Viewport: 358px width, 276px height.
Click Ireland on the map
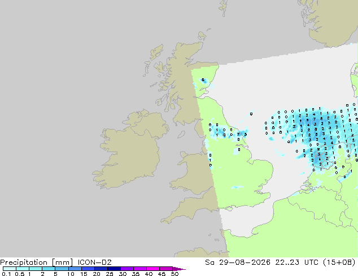130,150
